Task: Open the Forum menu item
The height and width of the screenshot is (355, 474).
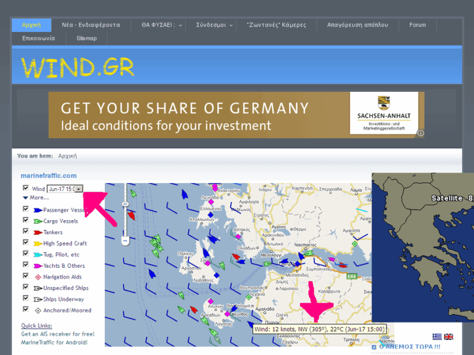Action: 417,25
